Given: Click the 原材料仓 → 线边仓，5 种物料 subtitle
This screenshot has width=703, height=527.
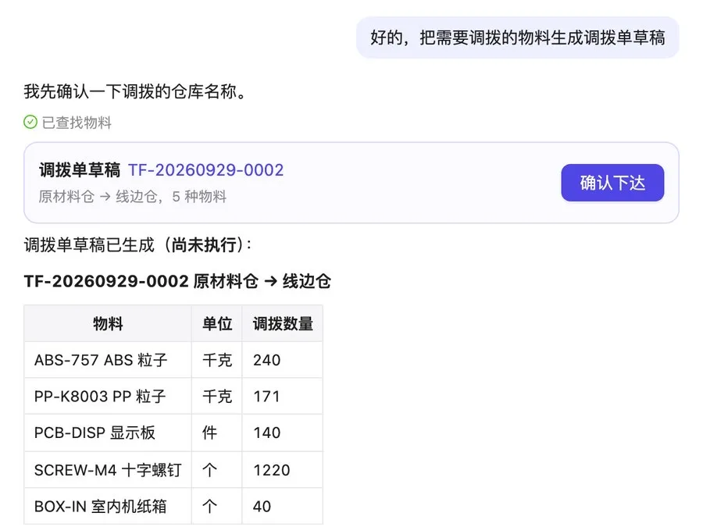Looking at the screenshot, I should [x=132, y=196].
